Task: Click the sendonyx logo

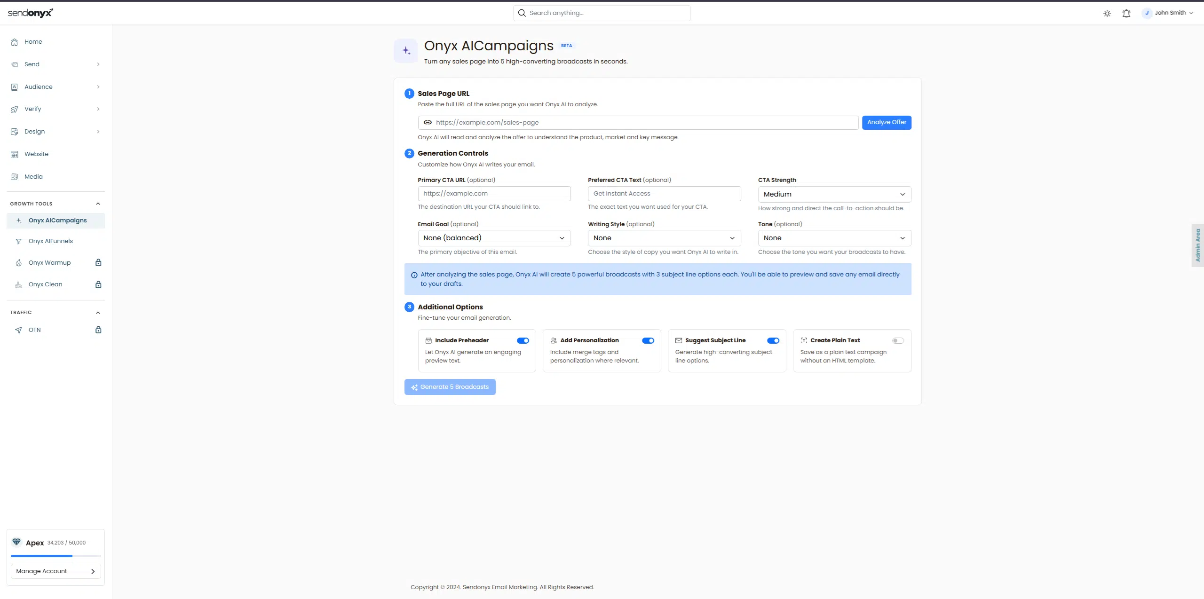Action: coord(30,13)
